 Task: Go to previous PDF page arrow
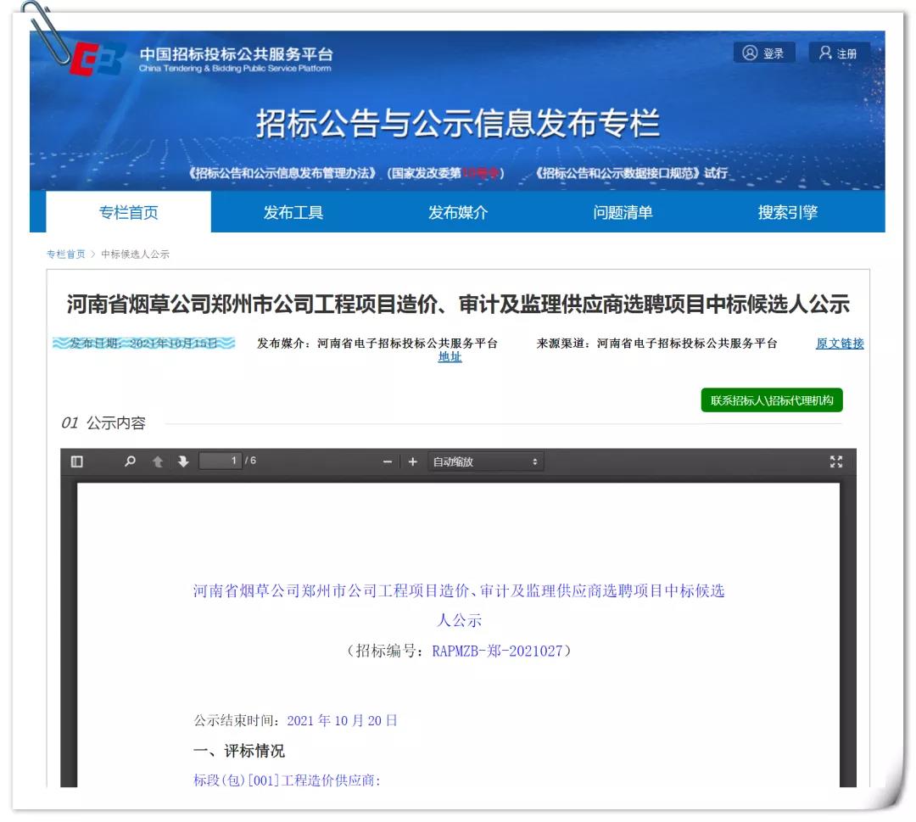coord(157,461)
